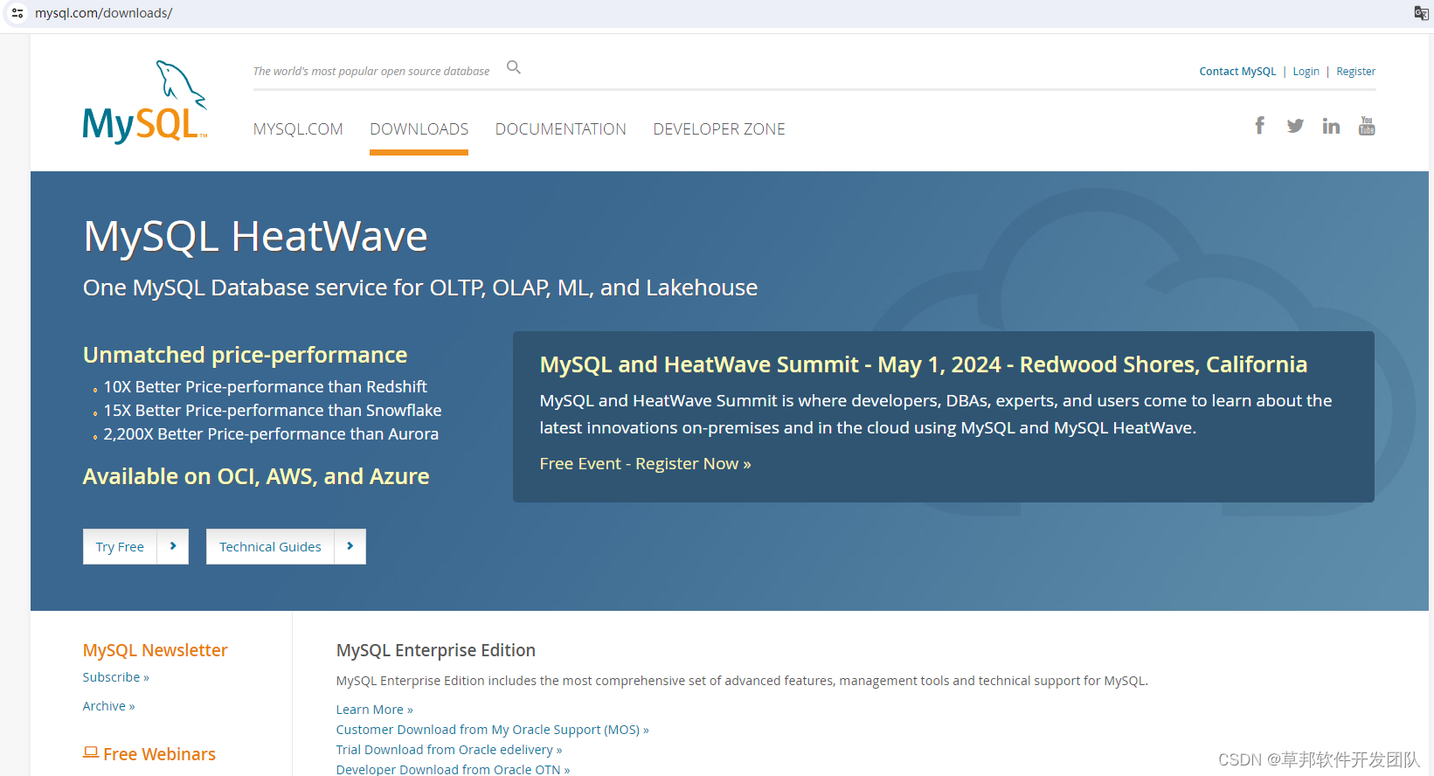This screenshot has width=1434, height=776.
Task: Click the browser translate icon
Action: click(x=1421, y=13)
